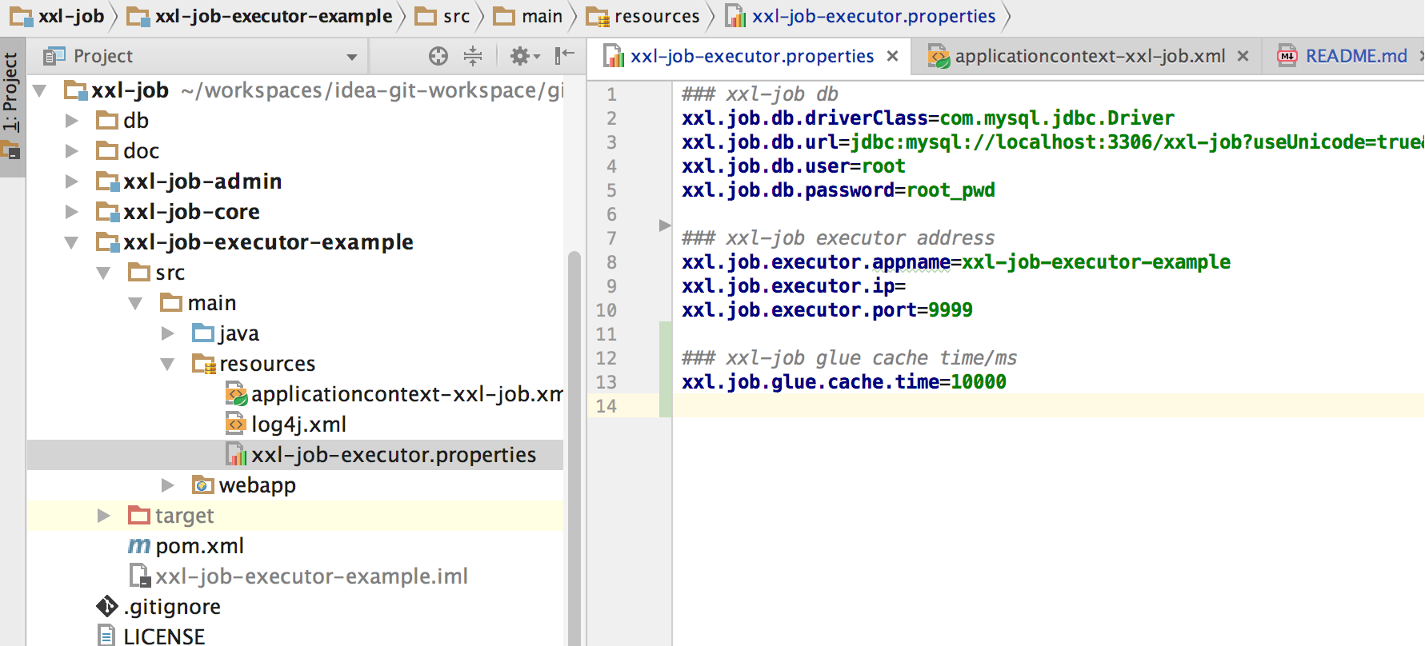Screen dimensions: 1425x646
Task: Select the xxl-job-executor-example tree label
Action: (x=268, y=242)
